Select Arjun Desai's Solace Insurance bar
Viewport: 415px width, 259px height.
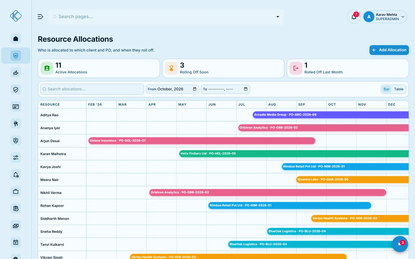pyautogui.click(x=202, y=141)
